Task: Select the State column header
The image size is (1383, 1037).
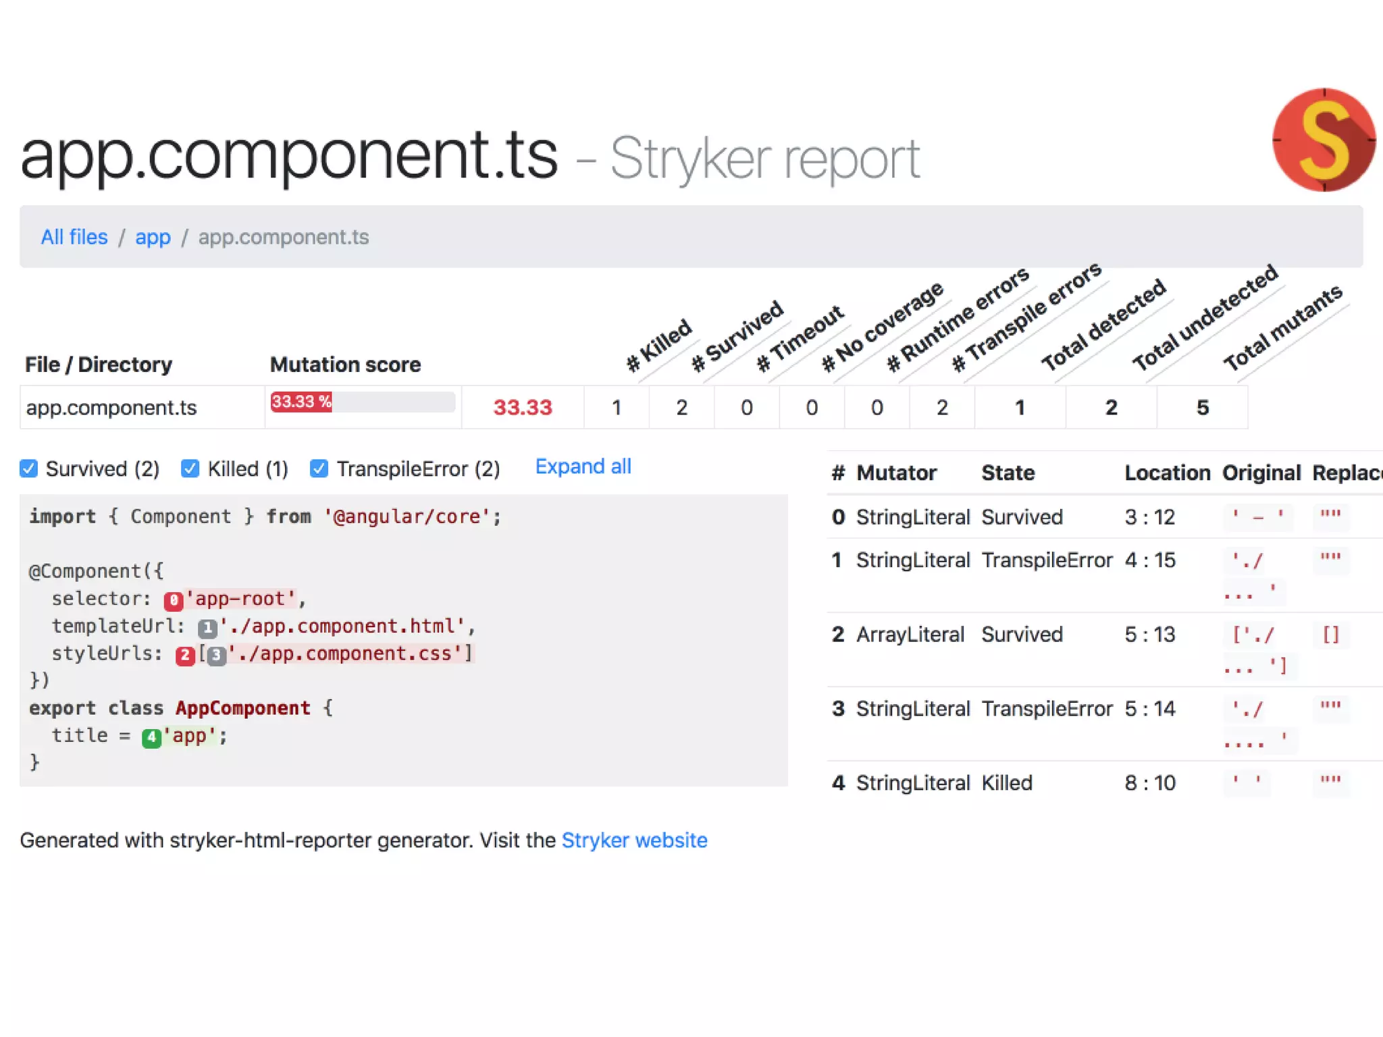Action: 1008,473
